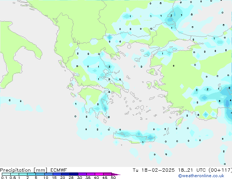Image resolution: width=232 pixels, height=179 pixels.
Task: Click the 45–50 mm legend color swatch
Action: click(108, 174)
